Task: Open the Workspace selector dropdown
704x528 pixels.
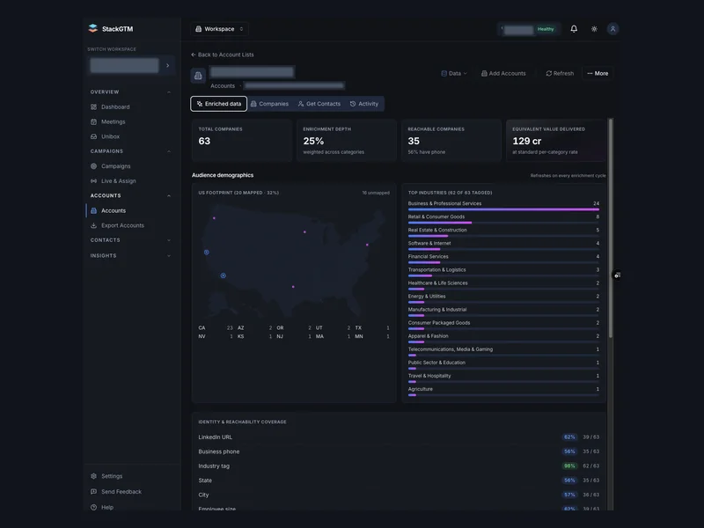Action: (x=219, y=29)
